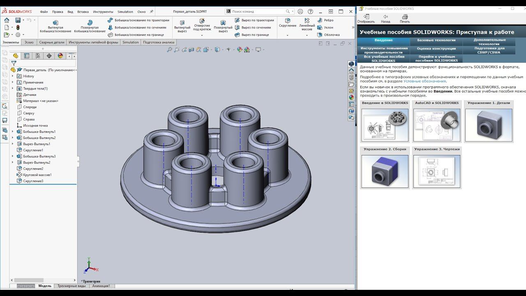Expand Вырез-Вытянуть2 feature
526x296 pixels.
(x=13, y=162)
